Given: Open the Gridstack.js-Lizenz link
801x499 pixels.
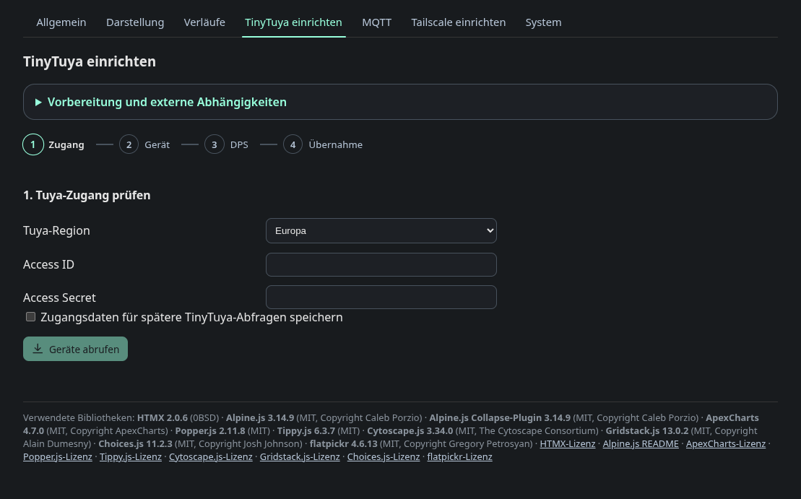Looking at the screenshot, I should [300, 456].
